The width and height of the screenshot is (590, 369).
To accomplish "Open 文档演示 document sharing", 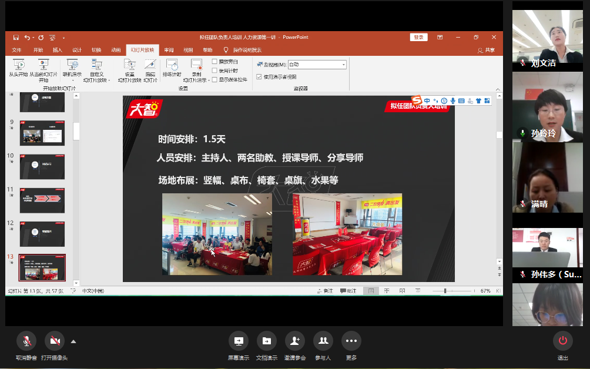I will (266, 341).
